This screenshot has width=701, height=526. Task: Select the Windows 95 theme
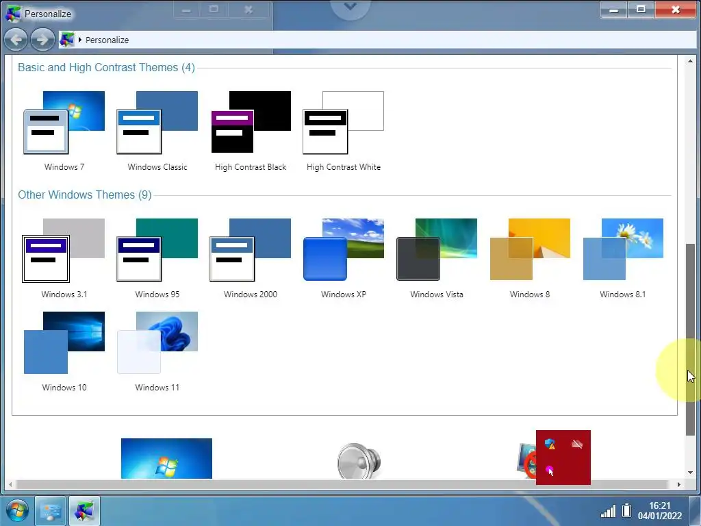(x=157, y=258)
